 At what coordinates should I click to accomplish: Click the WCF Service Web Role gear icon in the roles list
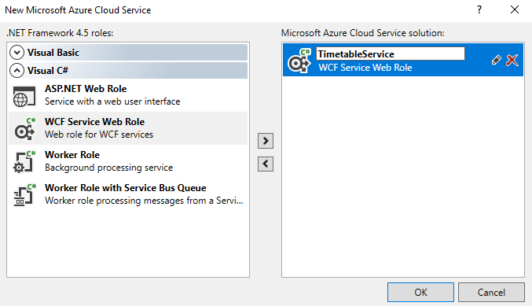click(x=25, y=129)
